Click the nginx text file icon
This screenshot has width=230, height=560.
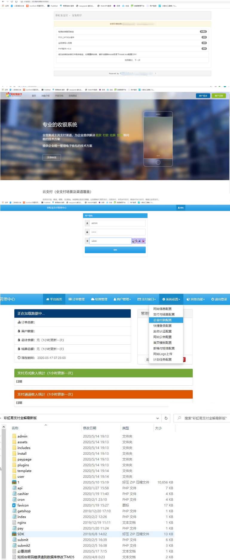pyautogui.click(x=14, y=523)
